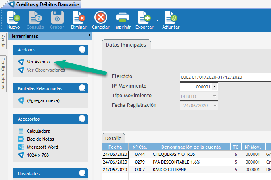Image resolution: width=271 pixels, height=180 pixels.
Task: Open Calculadora from Accesorios
Action: click(38, 131)
